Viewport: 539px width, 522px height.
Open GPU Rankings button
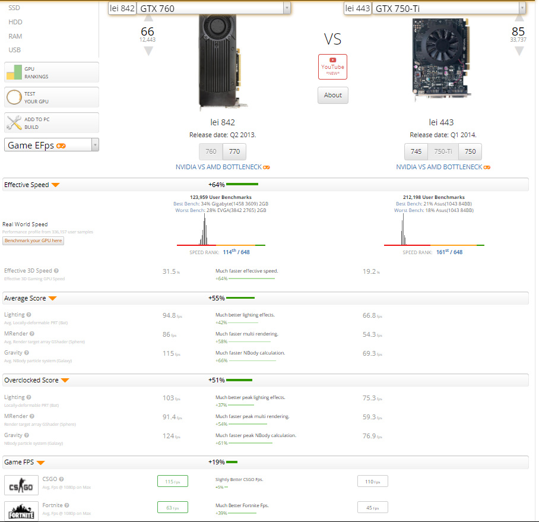(52, 72)
